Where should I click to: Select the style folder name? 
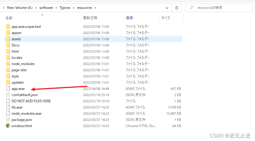point(15,76)
